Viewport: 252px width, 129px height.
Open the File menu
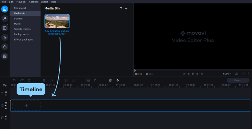click(4, 2)
